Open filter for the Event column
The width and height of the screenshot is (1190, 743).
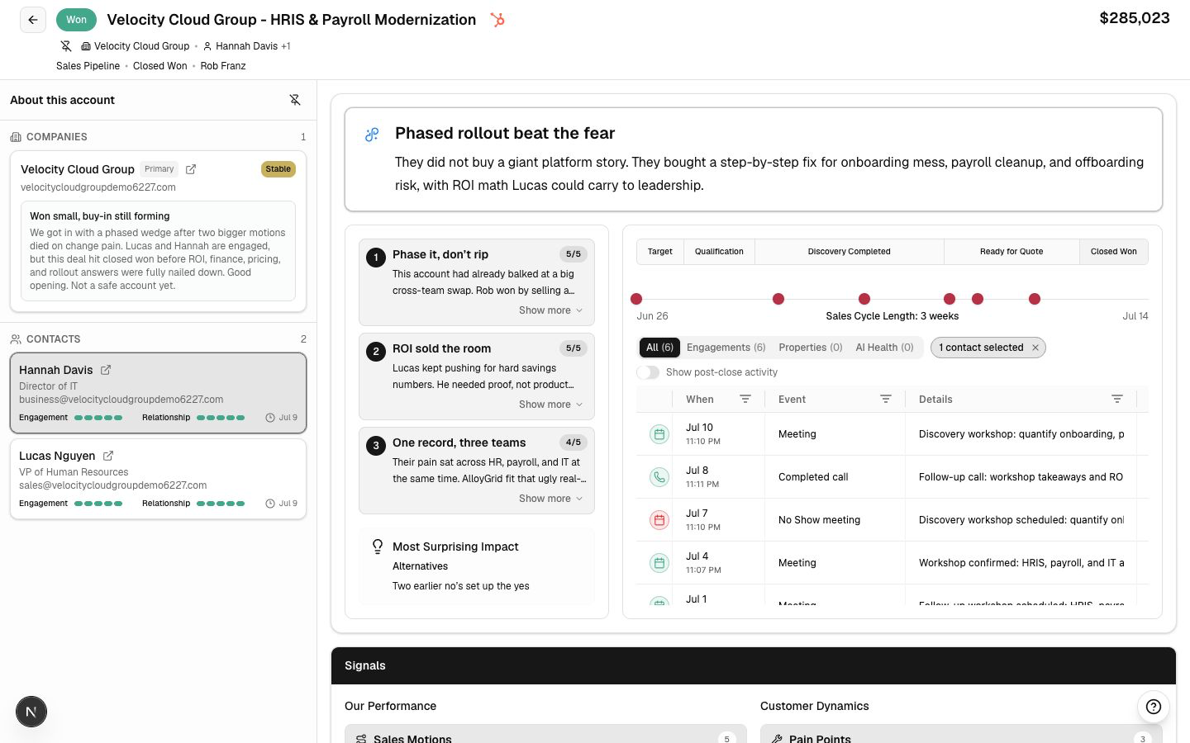pos(885,399)
